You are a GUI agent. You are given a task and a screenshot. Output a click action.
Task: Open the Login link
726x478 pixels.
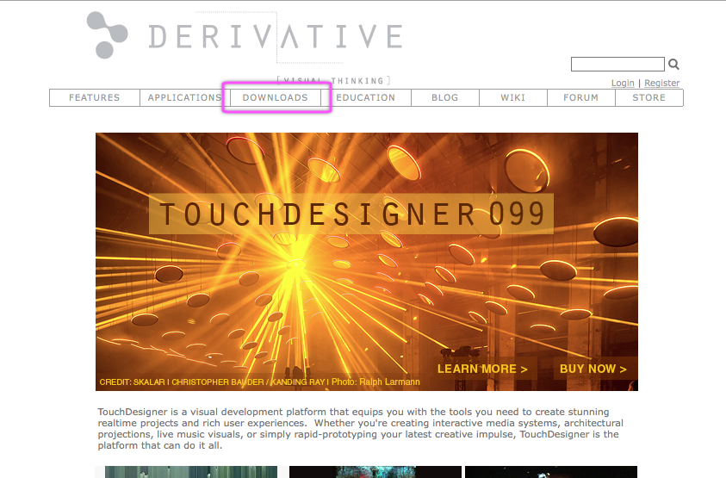[x=623, y=84]
